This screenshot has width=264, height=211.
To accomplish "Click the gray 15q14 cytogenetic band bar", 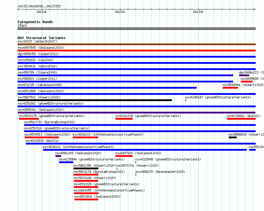I will click(x=136, y=29).
